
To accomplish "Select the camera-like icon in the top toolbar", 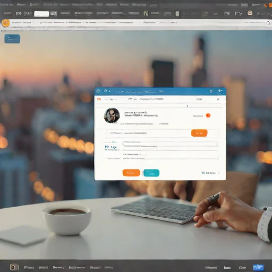I will click(x=54, y=13).
